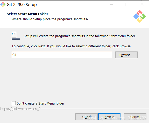Continue with the Next button
The image size is (149, 123).
(109, 117)
